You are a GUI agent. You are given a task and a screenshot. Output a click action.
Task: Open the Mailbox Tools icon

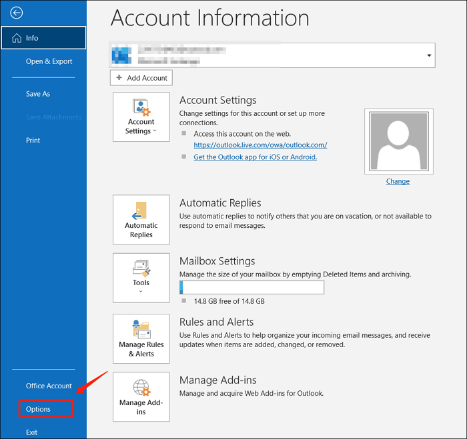tap(141, 268)
